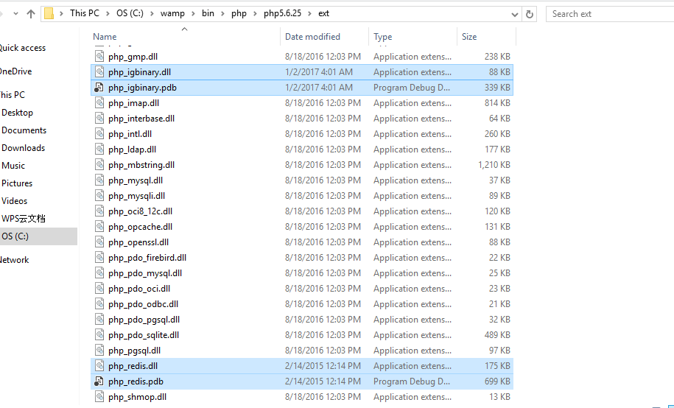Select the php_shmop.dll file name
Screen dimensions: 674x408
[137, 397]
